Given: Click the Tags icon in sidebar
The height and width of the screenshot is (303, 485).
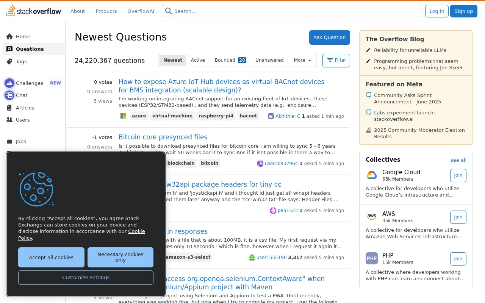Looking at the screenshot, I should click(9, 61).
